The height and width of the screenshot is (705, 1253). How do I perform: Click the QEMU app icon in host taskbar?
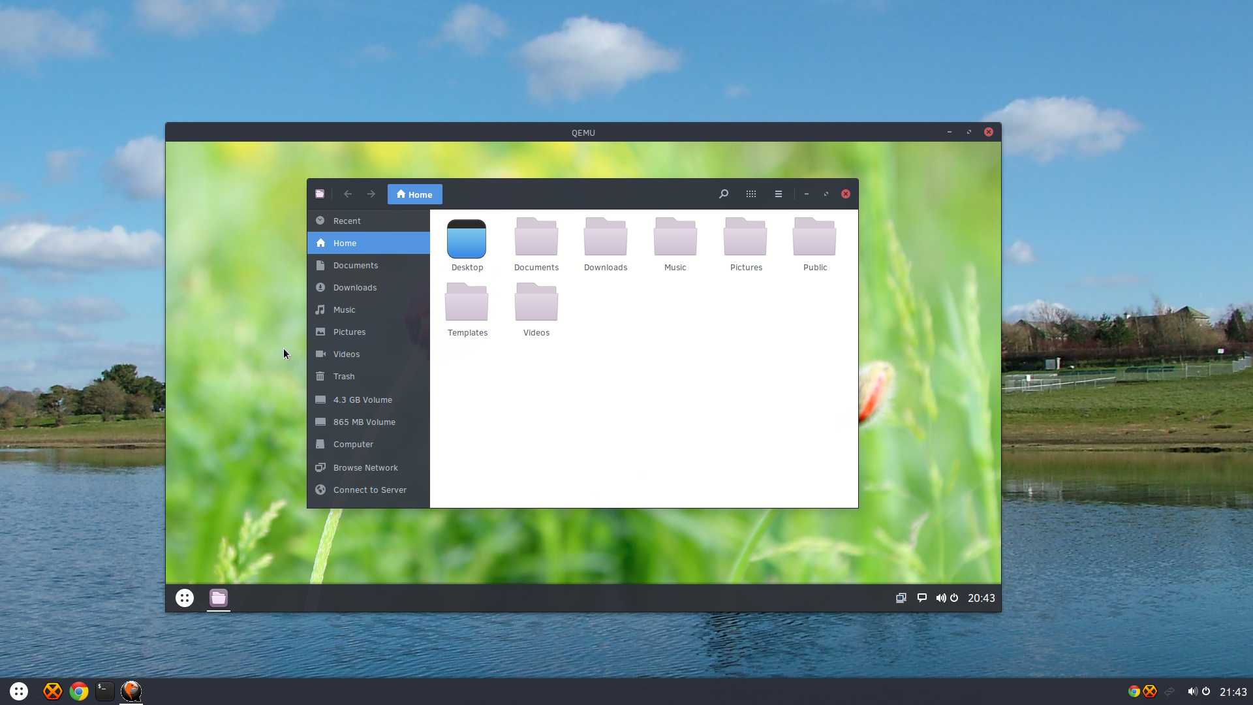click(131, 691)
